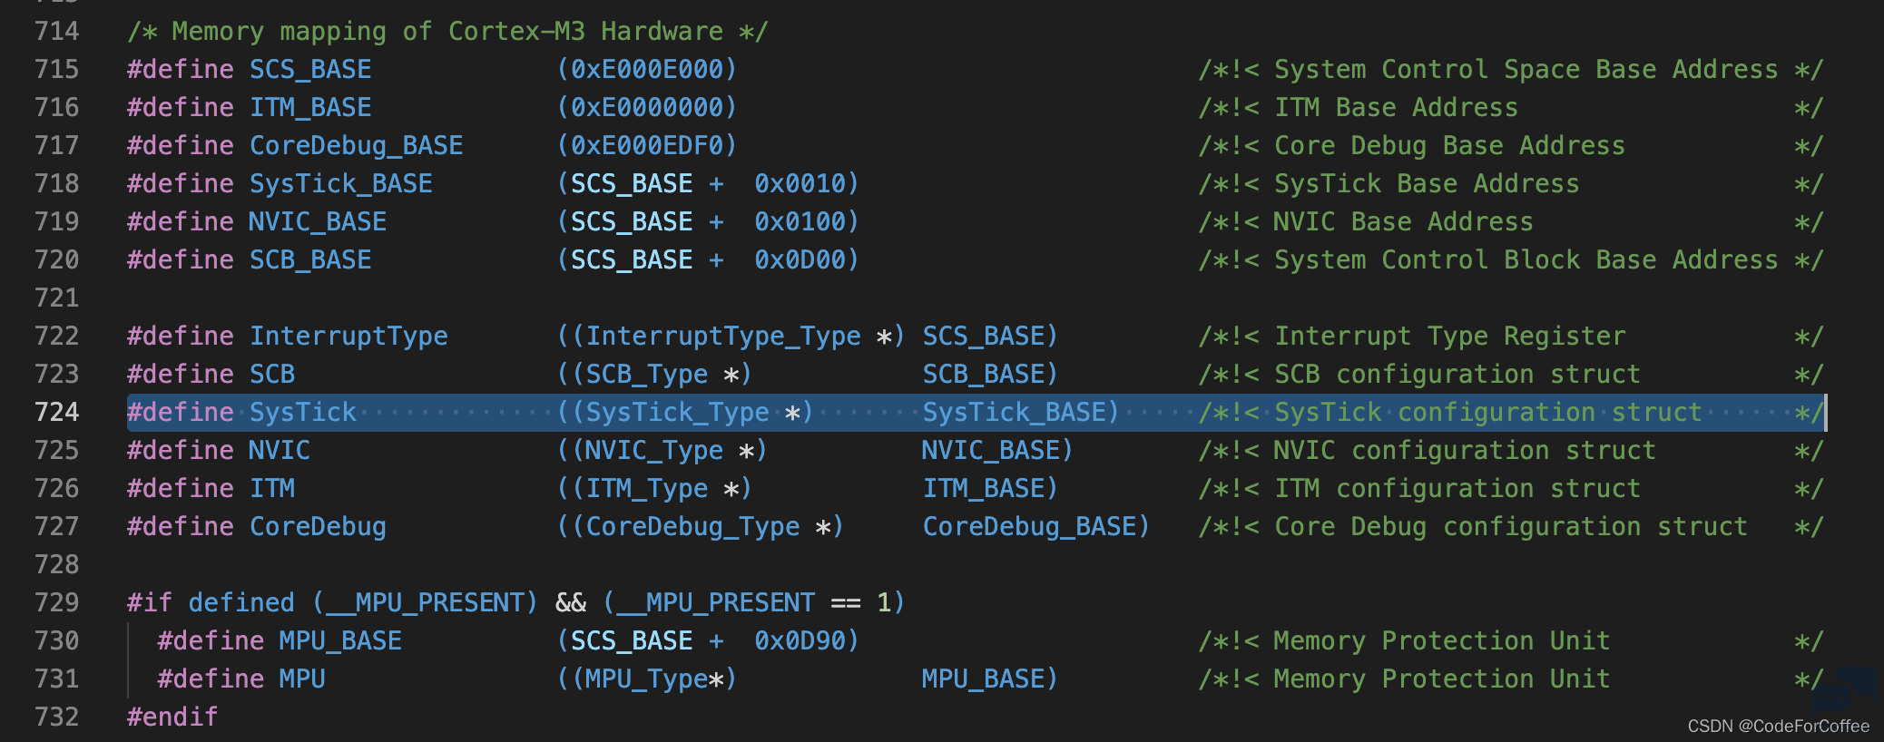Click the System Control Block Base Address comment
This screenshot has width=1884, height=742.
pos(1510,260)
